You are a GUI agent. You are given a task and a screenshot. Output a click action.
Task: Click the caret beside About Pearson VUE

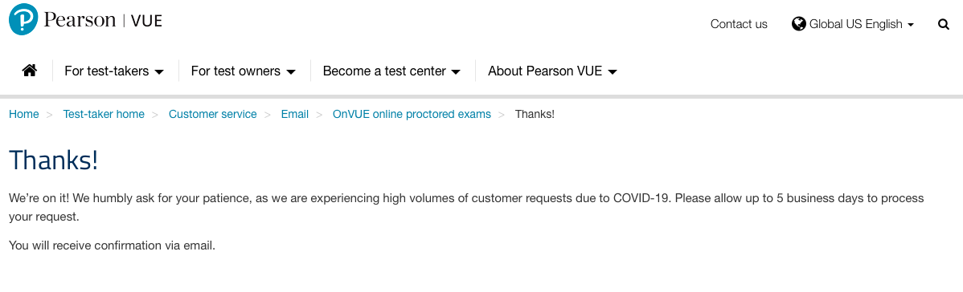tap(613, 71)
